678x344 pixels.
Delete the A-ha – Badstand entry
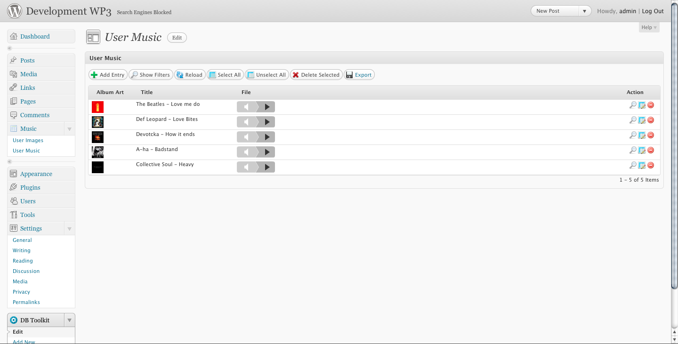click(x=651, y=150)
